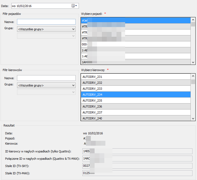Focus the Nazwa field in Filtr kierowców

[46, 78]
